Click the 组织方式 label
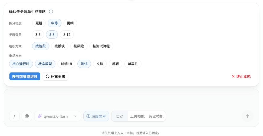The width and height of the screenshot is (263, 136). (x=15, y=46)
